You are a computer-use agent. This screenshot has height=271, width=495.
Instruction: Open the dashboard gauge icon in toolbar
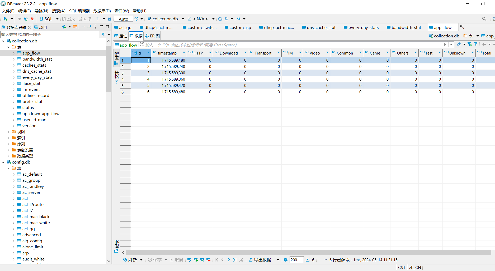click(x=220, y=19)
